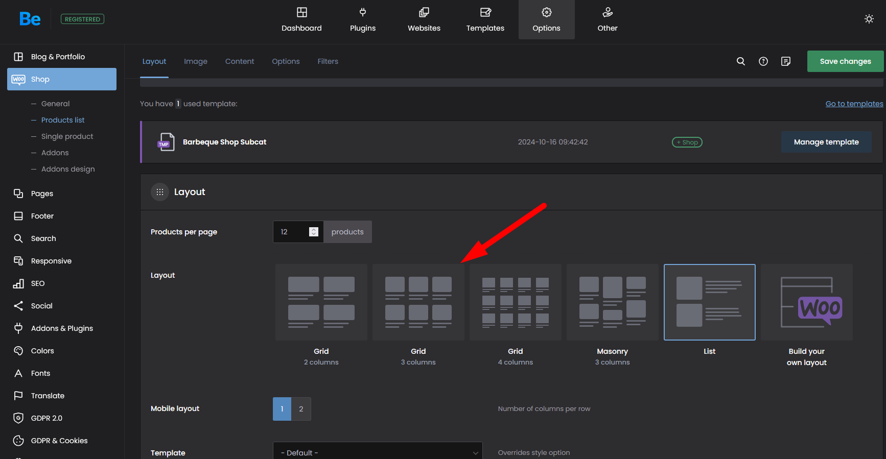886x459 pixels.
Task: Select the Shop sidebar item
Action: click(x=62, y=79)
